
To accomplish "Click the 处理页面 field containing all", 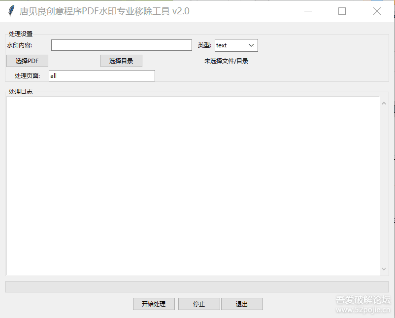I will click(x=101, y=75).
